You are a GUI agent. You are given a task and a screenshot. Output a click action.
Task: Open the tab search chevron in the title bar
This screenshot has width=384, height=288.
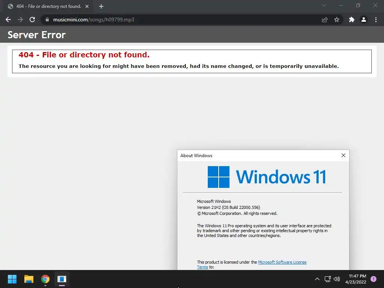(x=324, y=5)
